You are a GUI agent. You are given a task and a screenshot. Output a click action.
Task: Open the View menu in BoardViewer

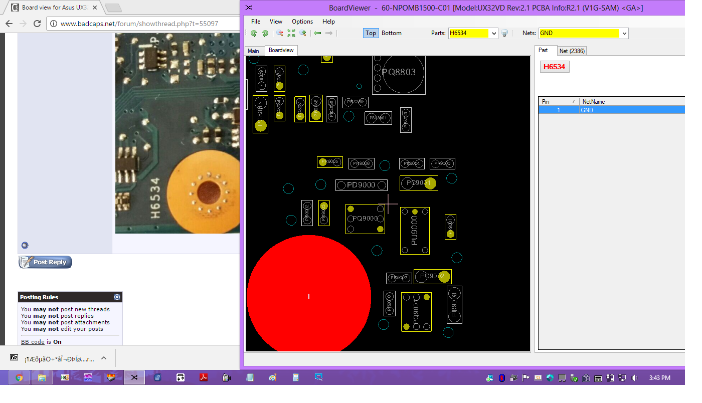click(276, 22)
